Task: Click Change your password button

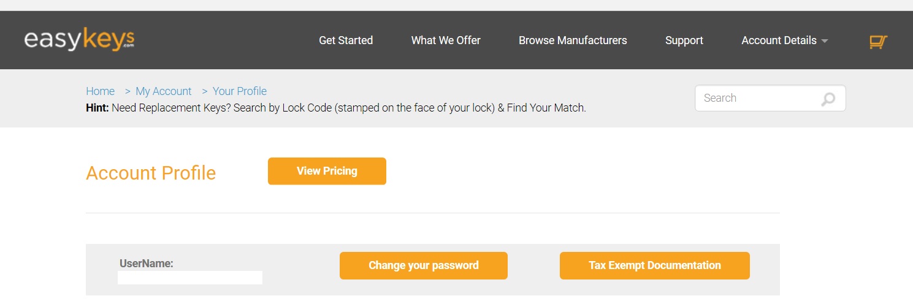Action: (424, 265)
